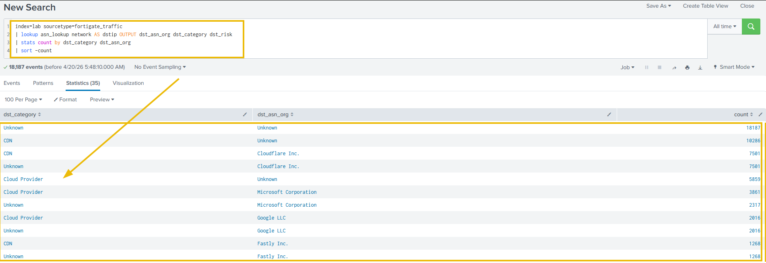
Task: Click Cloud Provider beside Google LLC
Action: tap(23, 218)
